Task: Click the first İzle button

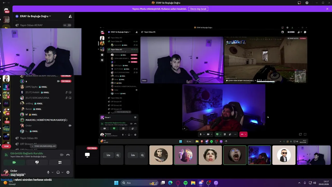Action: [108, 155]
